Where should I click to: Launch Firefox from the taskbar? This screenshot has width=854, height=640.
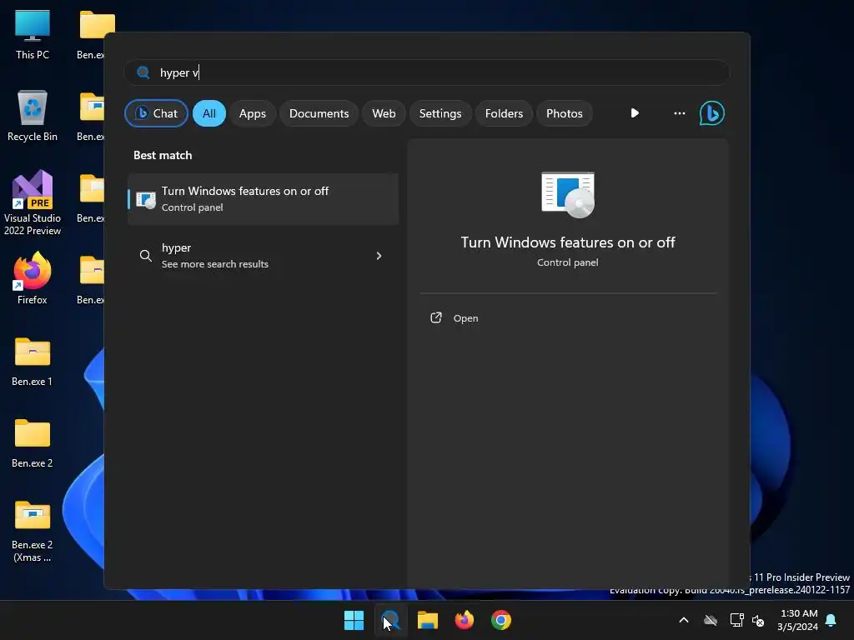click(x=464, y=620)
